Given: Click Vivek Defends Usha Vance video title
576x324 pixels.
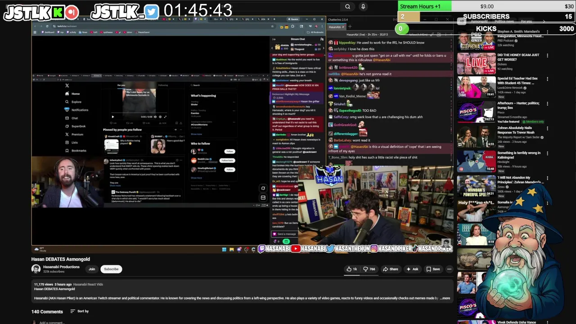Looking at the screenshot, I should click(x=517, y=322).
